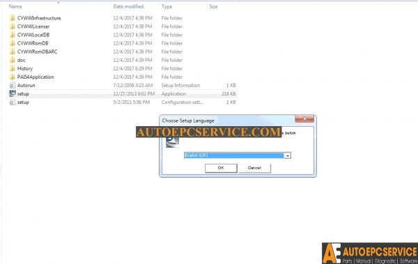Click the 7/12/2008 3:23 AM date cell
Screen dimensions: 418x264
(133, 86)
